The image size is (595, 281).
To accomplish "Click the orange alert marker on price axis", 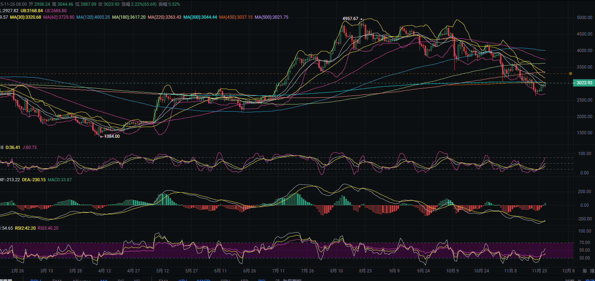I will tap(571, 74).
